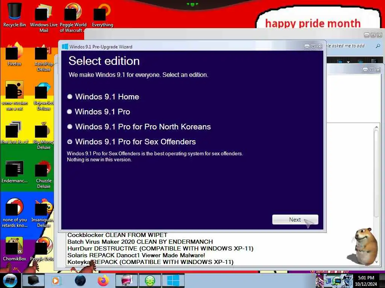Close the rearmost window at top right
385x288 pixels.
(380, 35)
